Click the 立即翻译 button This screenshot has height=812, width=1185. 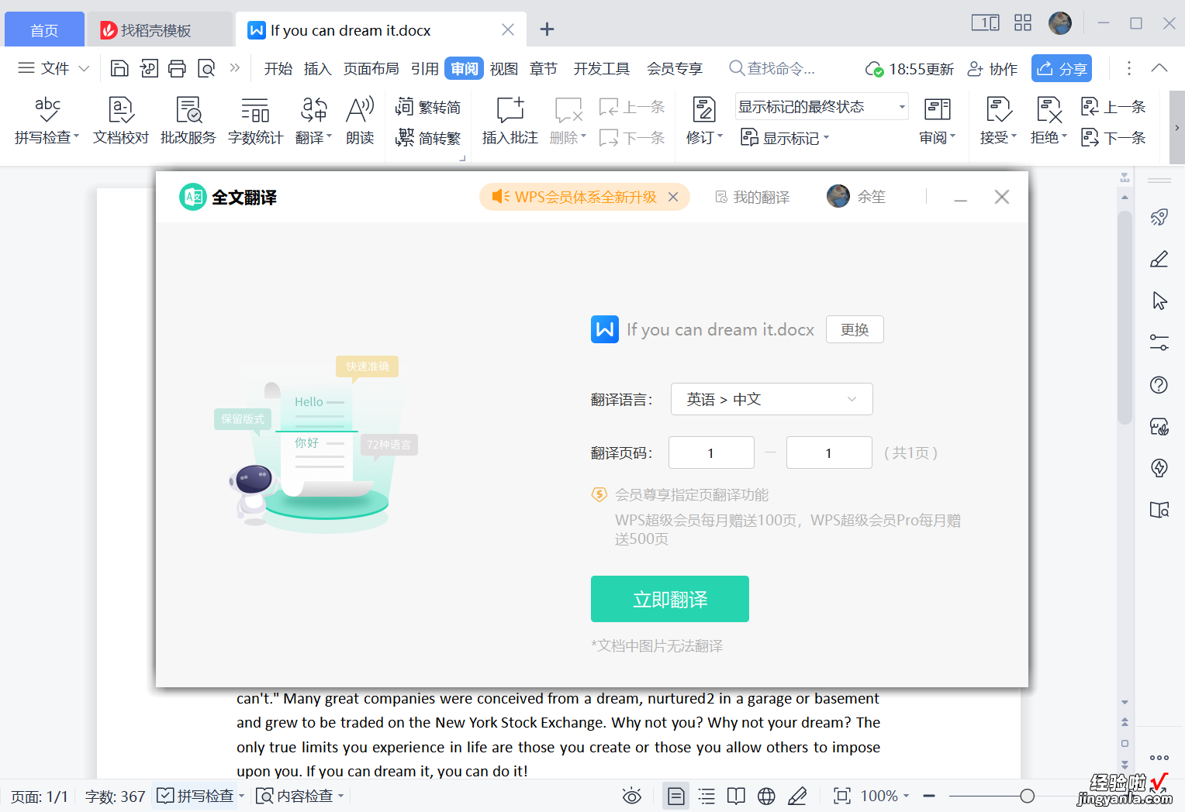(x=670, y=599)
